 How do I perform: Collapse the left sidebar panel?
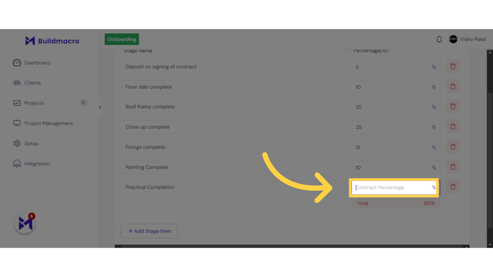pyautogui.click(x=100, y=107)
